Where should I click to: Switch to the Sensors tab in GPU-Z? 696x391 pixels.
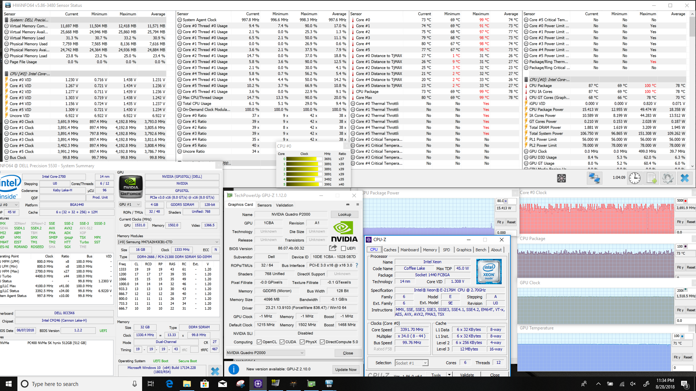click(x=264, y=205)
